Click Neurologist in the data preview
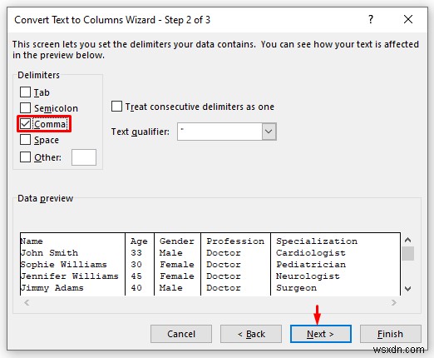 tap(308, 276)
